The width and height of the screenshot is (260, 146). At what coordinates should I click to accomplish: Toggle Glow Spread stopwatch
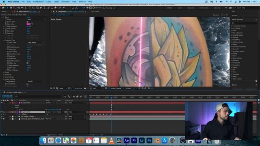tap(6, 29)
